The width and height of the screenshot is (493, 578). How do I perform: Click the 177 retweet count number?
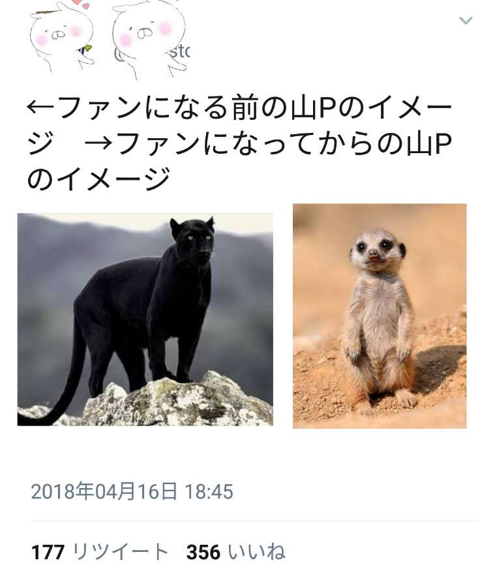48,552
